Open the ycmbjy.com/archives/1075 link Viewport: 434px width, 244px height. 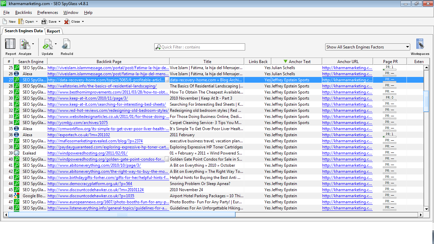tap(78, 123)
